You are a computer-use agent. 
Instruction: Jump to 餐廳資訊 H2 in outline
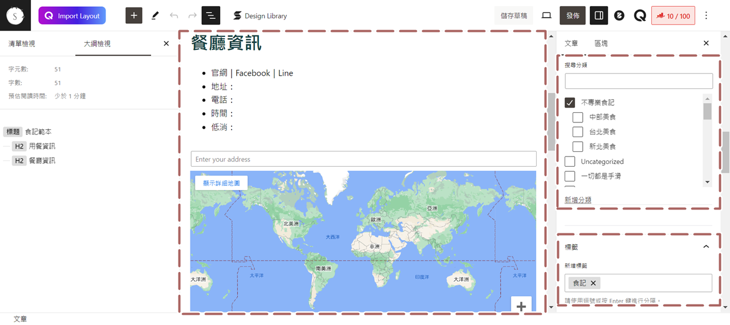coord(42,161)
